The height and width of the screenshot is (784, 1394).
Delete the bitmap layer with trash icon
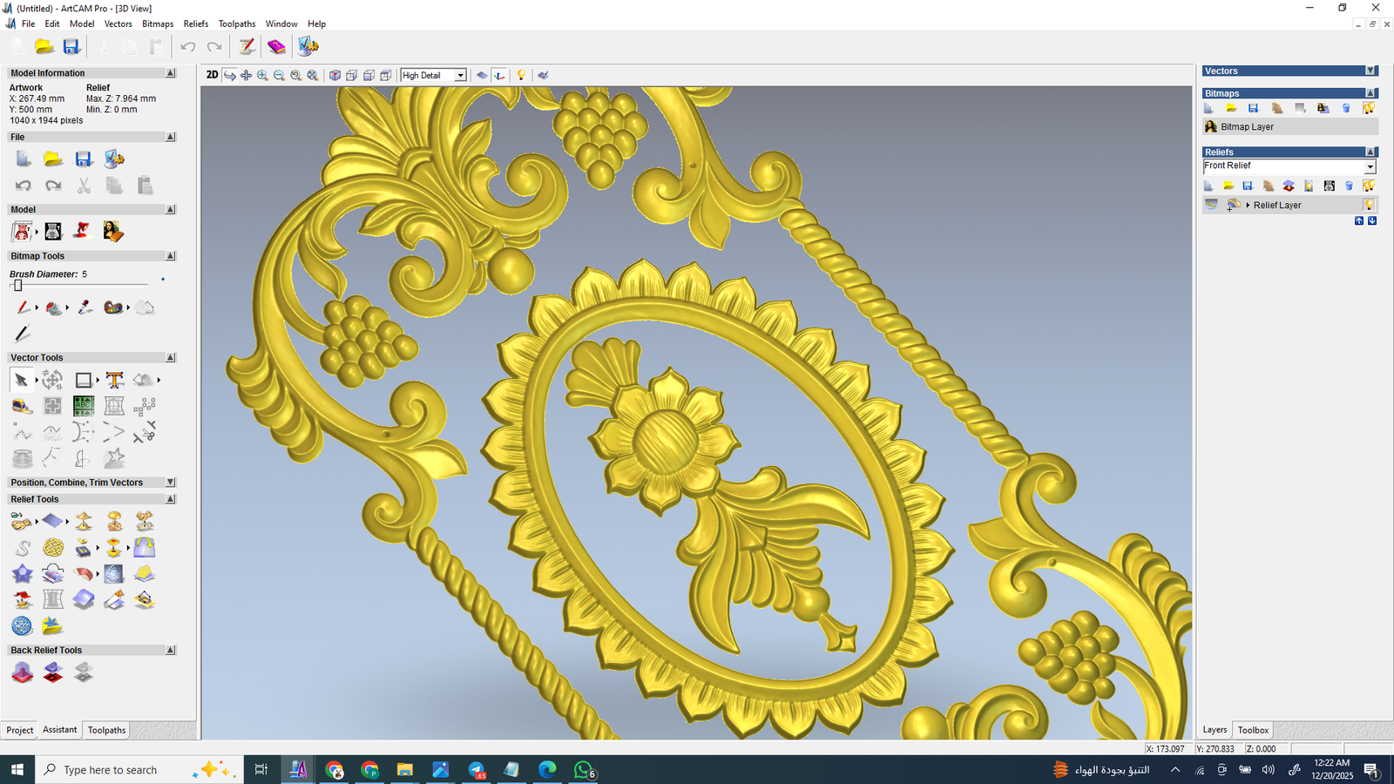point(1346,108)
